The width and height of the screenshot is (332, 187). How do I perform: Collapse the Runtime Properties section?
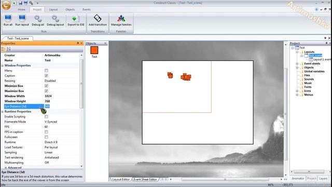pyautogui.click(x=2, y=112)
